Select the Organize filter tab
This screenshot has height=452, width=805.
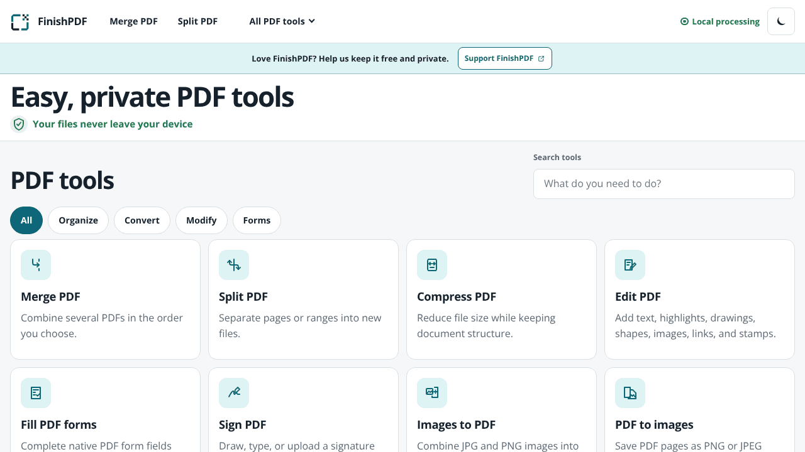tap(78, 220)
